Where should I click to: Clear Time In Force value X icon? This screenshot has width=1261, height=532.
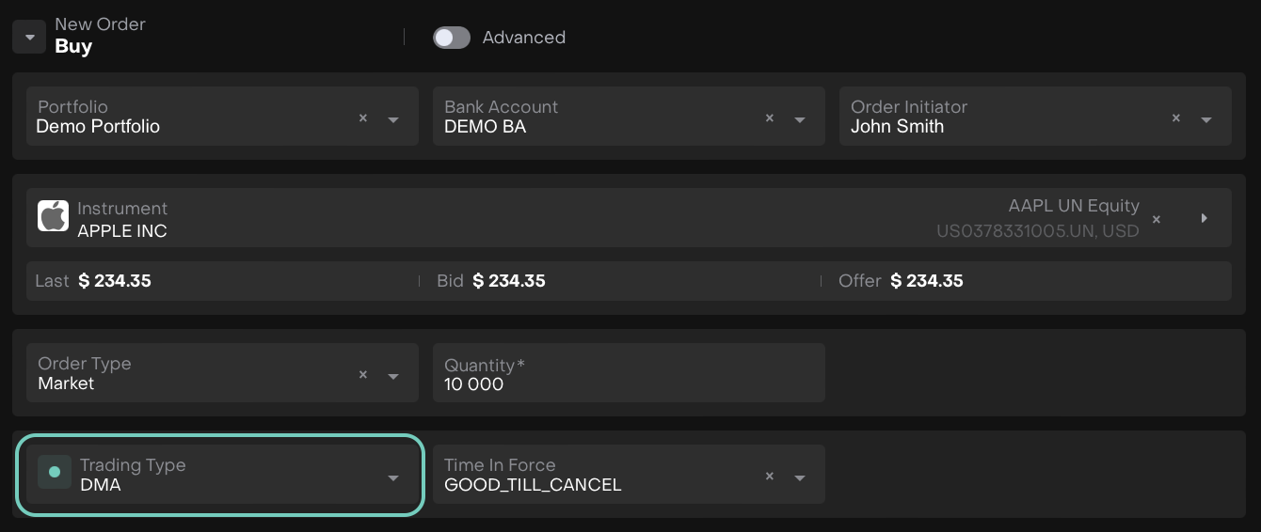[770, 477]
